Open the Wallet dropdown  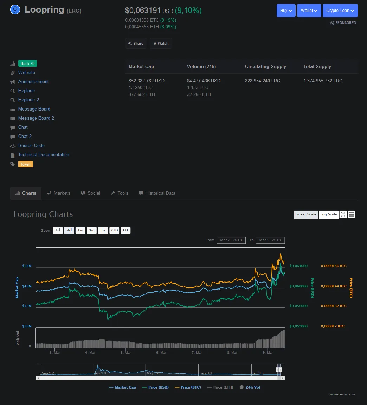point(309,11)
